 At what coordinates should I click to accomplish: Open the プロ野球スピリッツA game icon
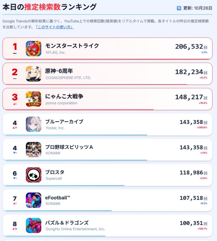click(33, 150)
